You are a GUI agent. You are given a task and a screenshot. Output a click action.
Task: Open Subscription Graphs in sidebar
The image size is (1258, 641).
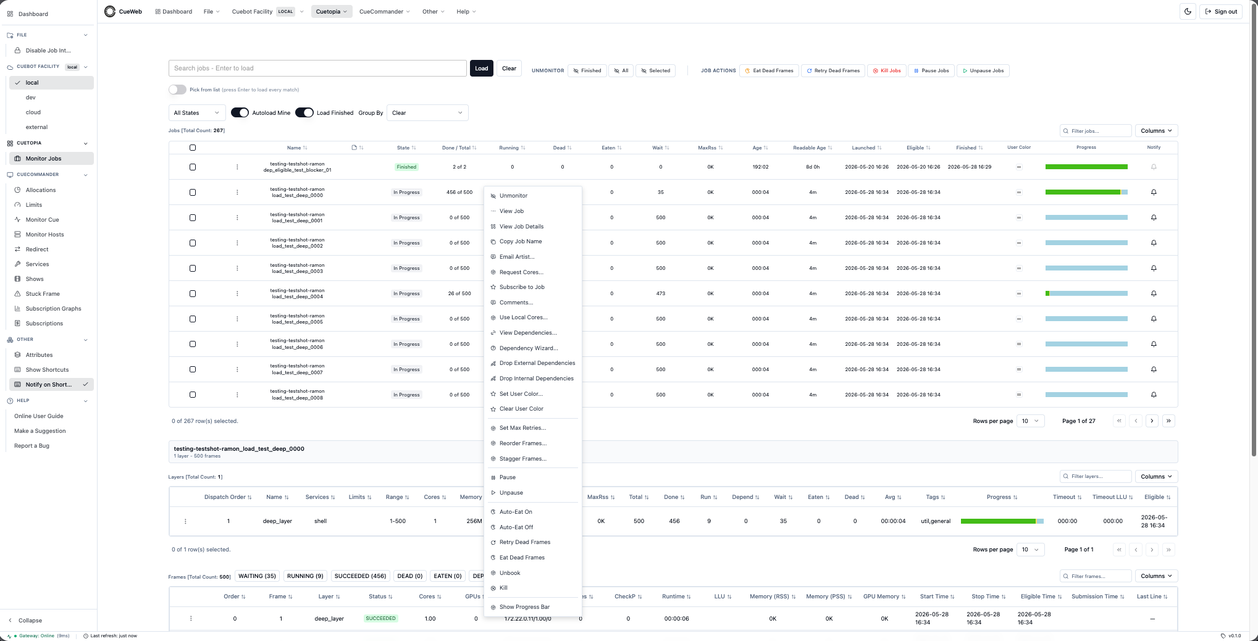click(x=53, y=309)
